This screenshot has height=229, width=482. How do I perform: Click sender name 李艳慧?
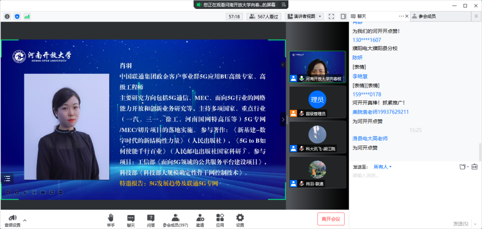tap(360, 76)
